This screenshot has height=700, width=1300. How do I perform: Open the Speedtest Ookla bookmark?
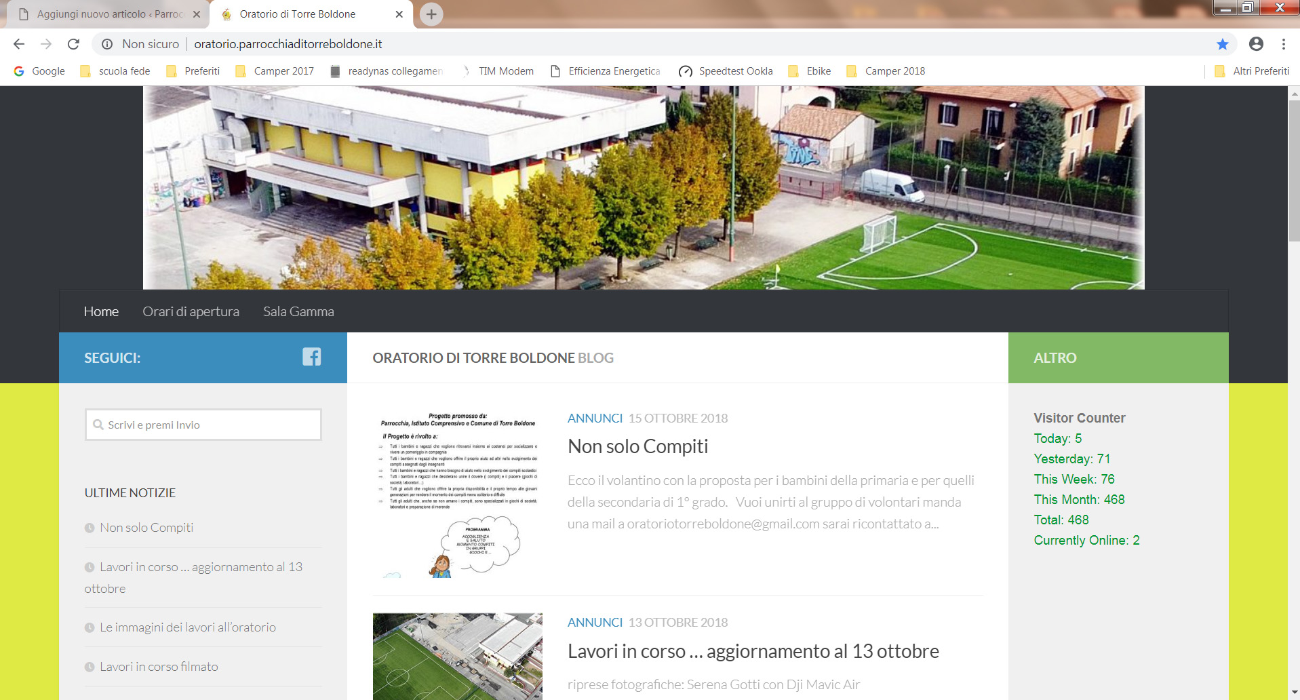tap(726, 71)
